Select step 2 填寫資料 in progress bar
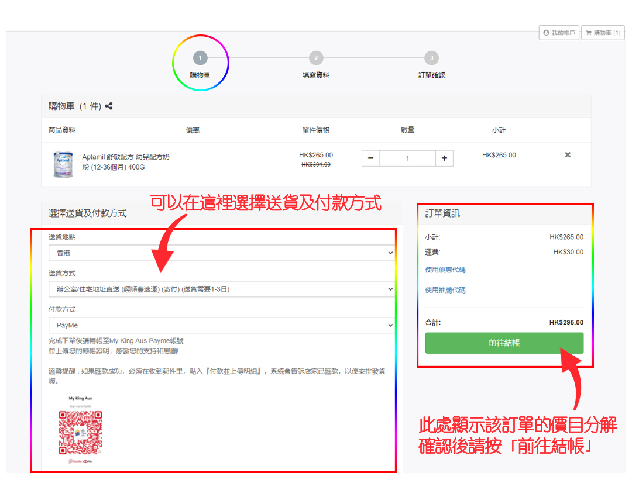Viewport: 632px width, 497px height. click(x=316, y=58)
